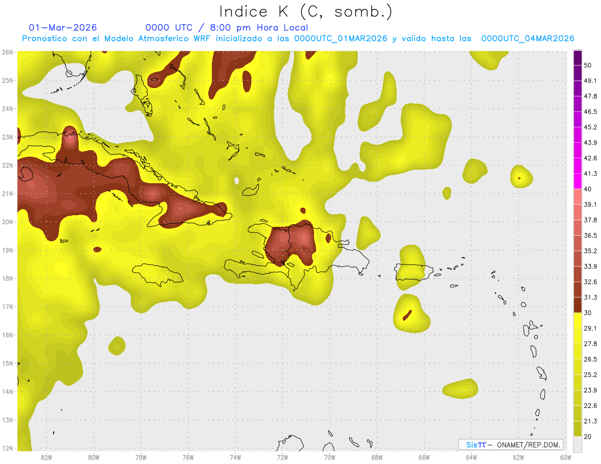Select valid-until time "0000UTC_04MAR2026"
The width and height of the screenshot is (601, 464).
click(527, 39)
